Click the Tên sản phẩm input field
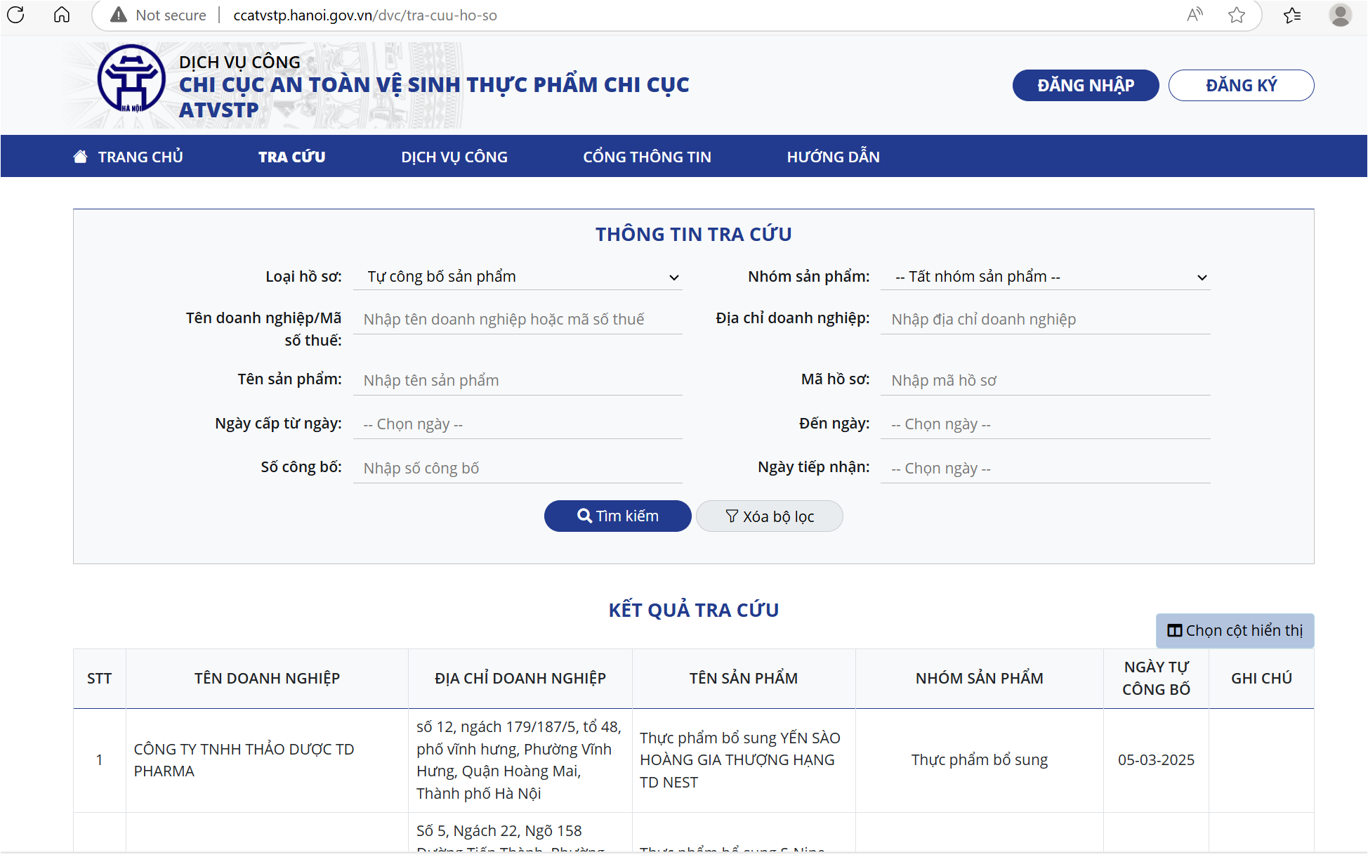This screenshot has height=855, width=1368. (x=518, y=381)
